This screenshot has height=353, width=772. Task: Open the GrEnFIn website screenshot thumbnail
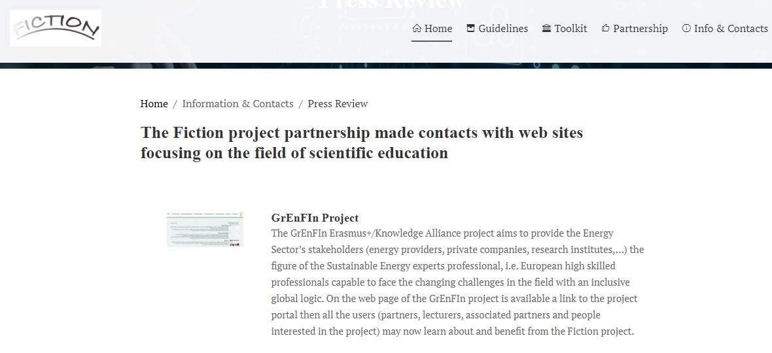(x=205, y=229)
